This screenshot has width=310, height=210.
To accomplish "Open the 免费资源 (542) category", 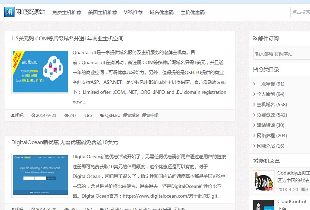I will coord(272,115).
